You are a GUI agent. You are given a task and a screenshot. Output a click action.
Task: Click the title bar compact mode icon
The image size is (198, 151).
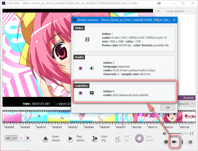(159, 3)
